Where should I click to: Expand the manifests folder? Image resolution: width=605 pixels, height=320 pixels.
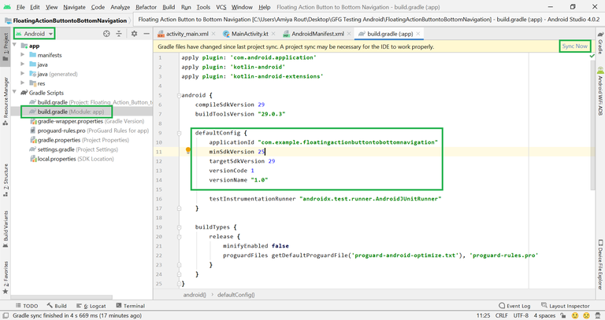tap(23, 55)
